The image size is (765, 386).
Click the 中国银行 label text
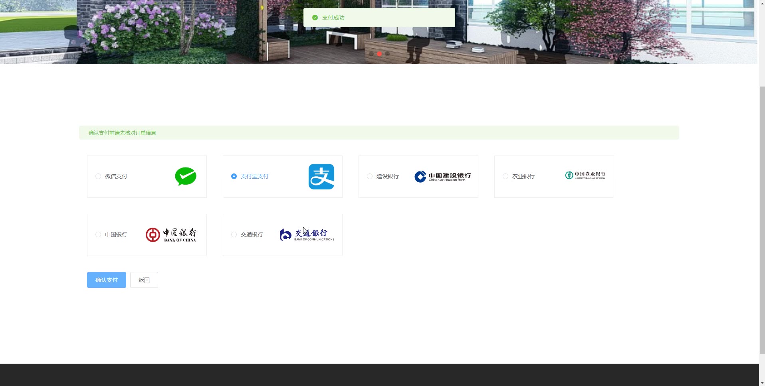(x=116, y=234)
